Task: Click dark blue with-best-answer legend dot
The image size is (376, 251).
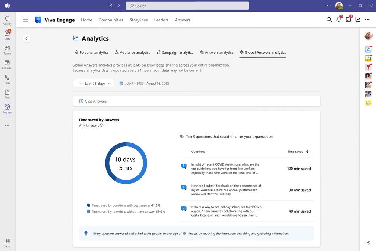Action: (x=88, y=205)
